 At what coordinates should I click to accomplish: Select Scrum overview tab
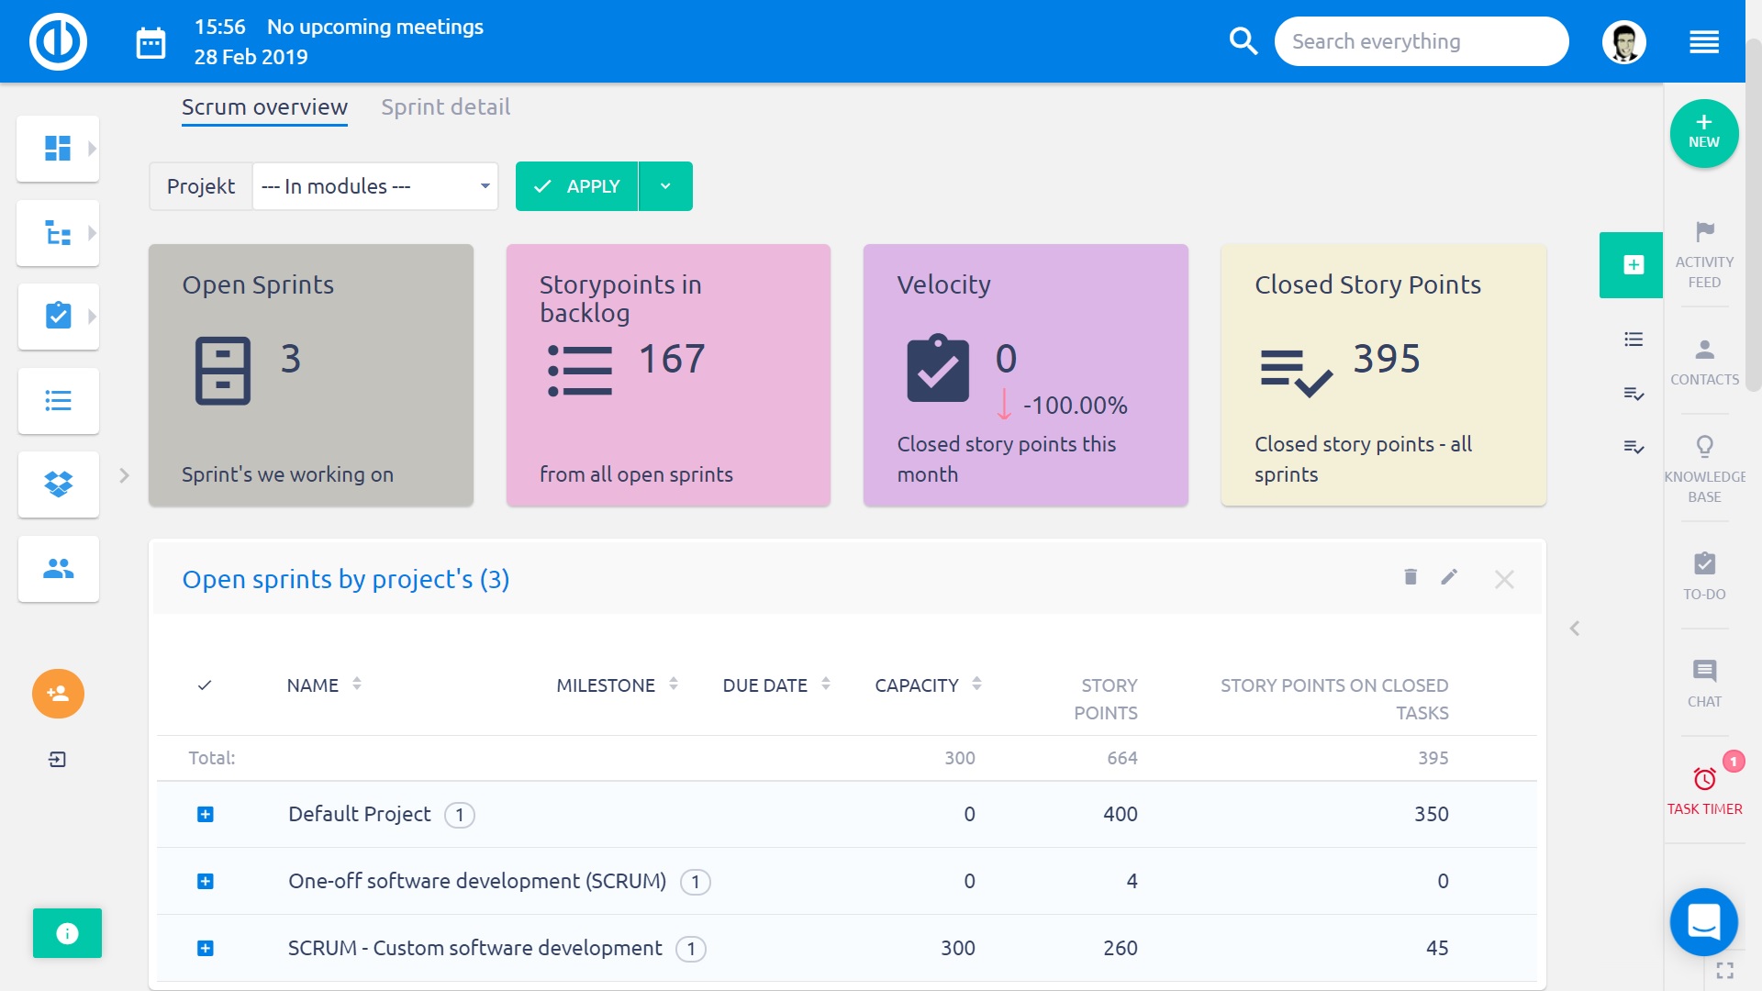(264, 107)
